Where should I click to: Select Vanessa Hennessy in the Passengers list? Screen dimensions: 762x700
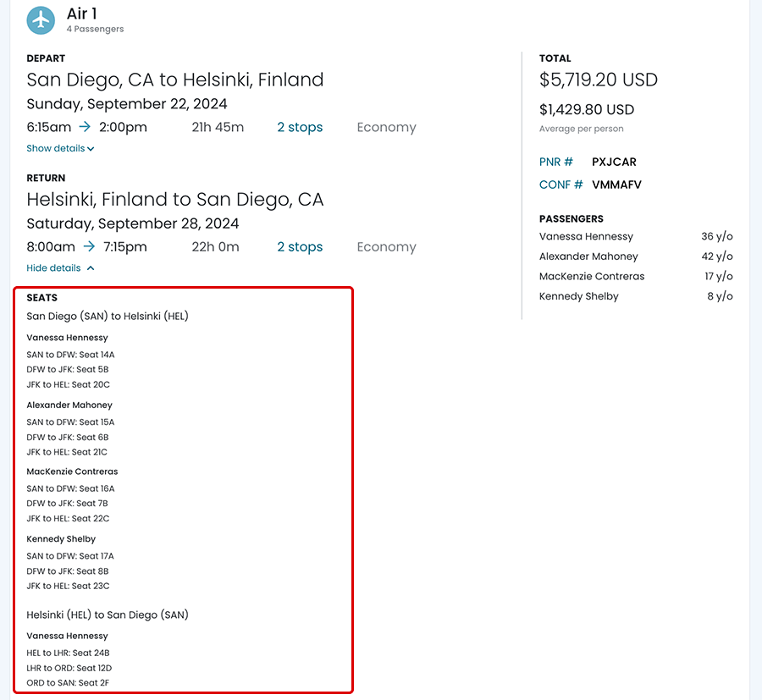586,237
